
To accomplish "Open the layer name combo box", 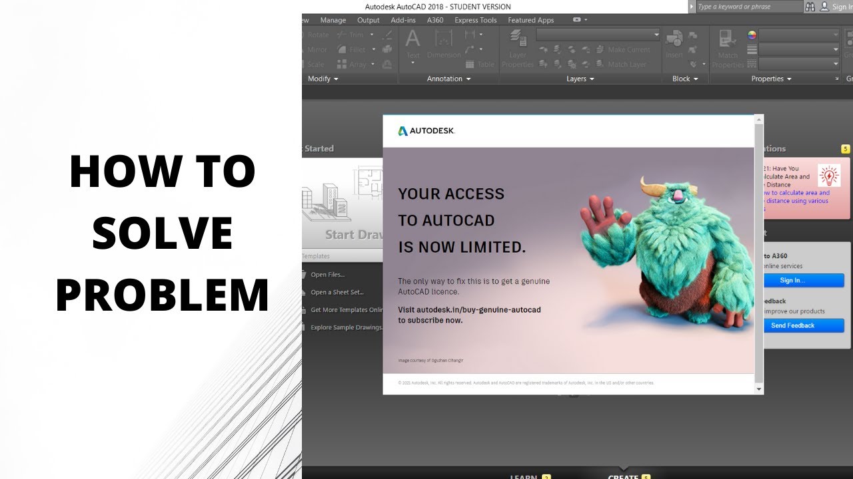I will coord(598,35).
